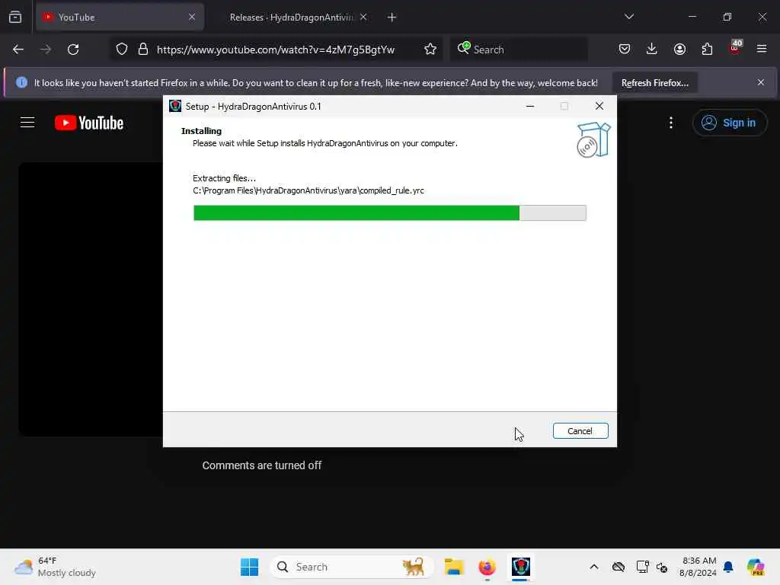Open Firefox View recent browsing icon
Image resolution: width=780 pixels, height=585 pixels.
(15, 18)
